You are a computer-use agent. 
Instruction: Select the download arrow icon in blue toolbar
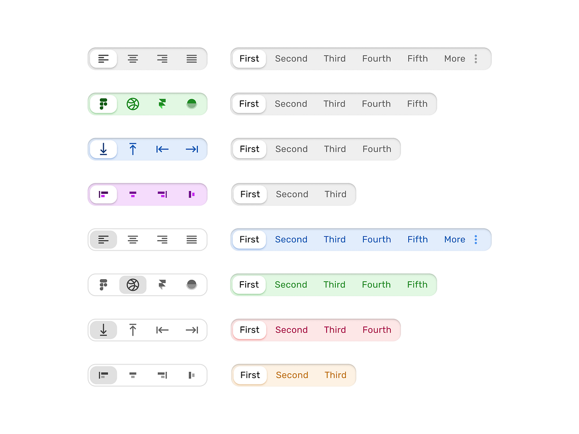pos(103,149)
